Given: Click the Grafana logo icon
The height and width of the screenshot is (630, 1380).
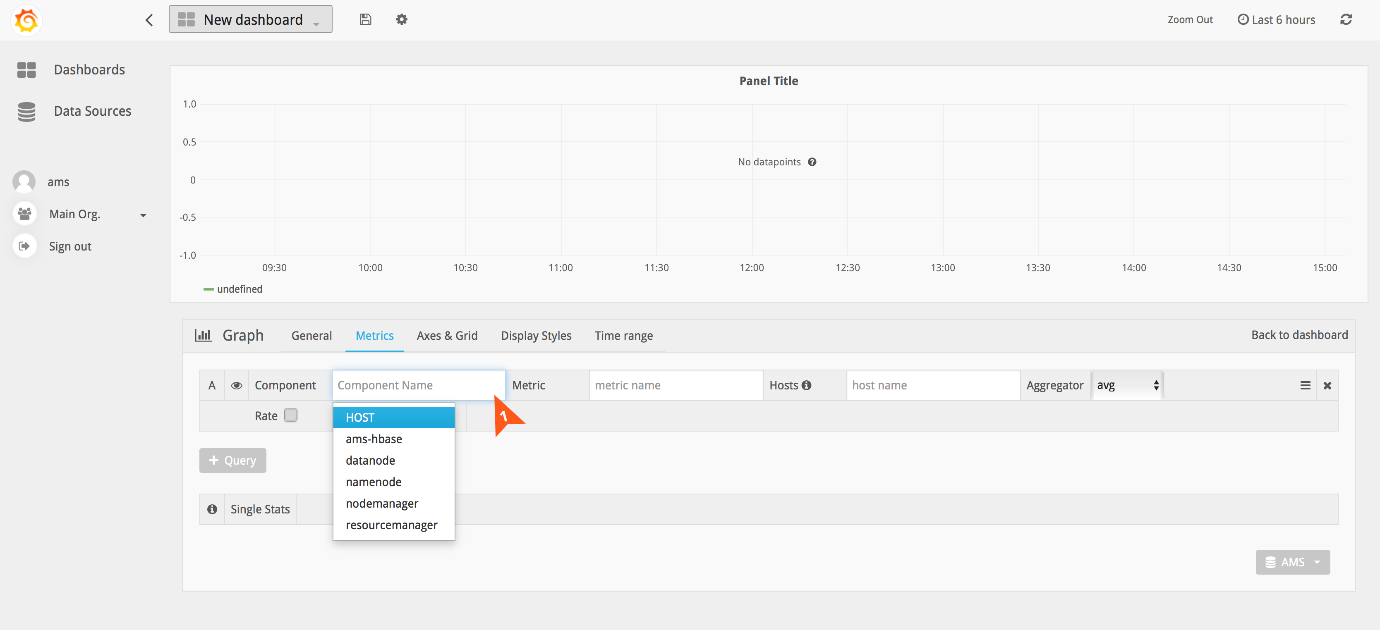Looking at the screenshot, I should click(x=26, y=20).
